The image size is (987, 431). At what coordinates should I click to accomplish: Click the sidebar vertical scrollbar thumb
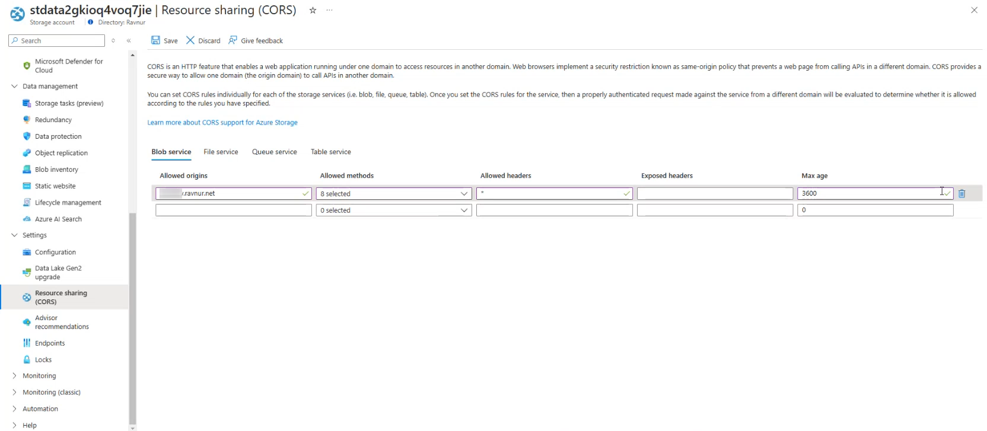tap(132, 318)
